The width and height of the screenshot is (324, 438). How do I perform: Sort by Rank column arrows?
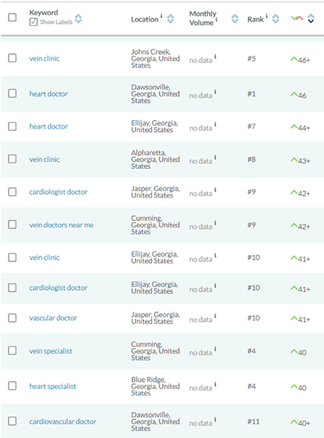275,19
